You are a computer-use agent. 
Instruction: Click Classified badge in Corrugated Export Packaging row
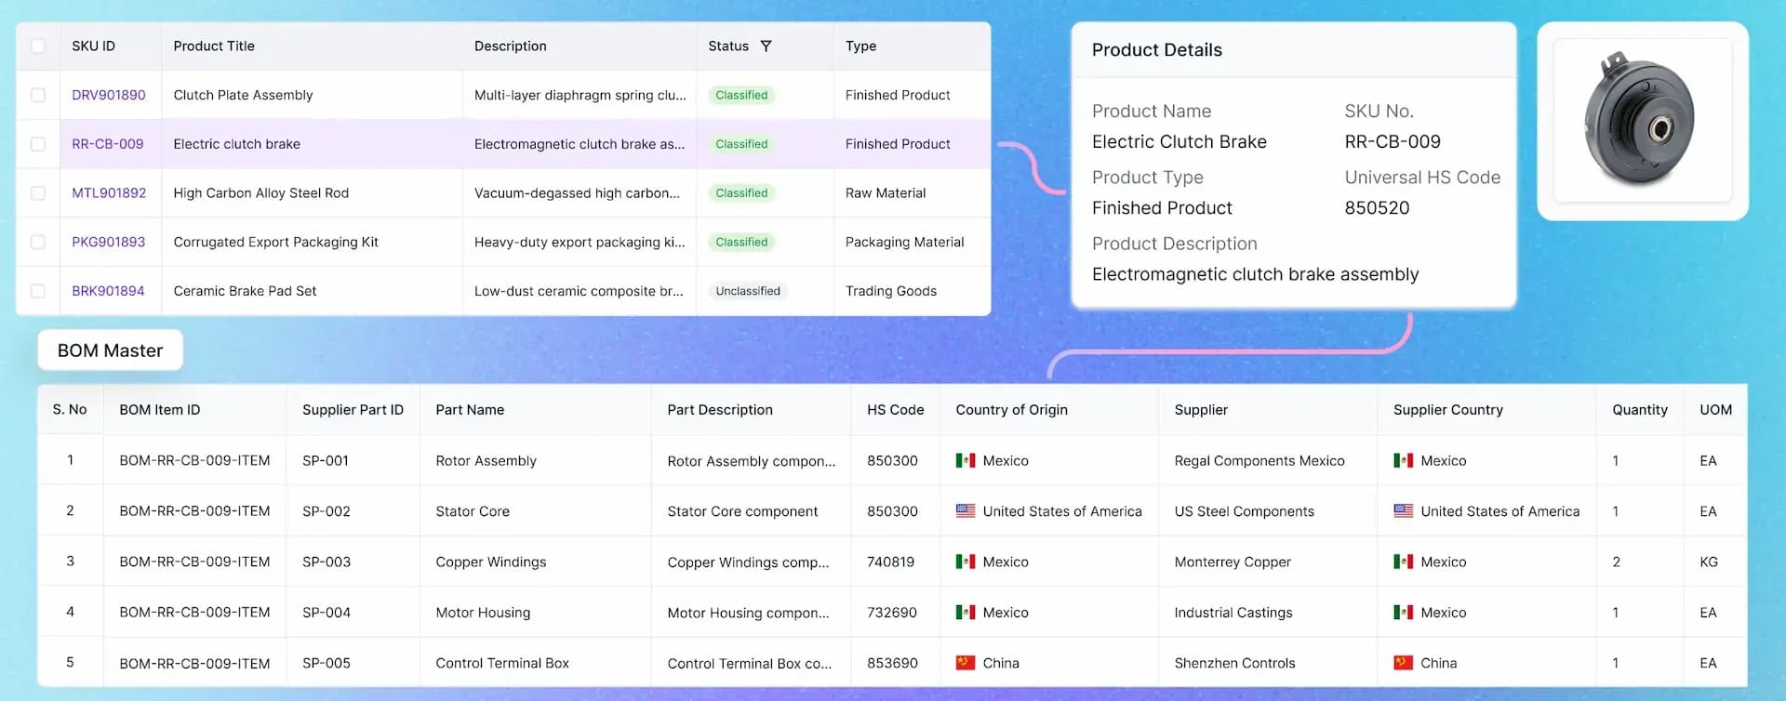741,242
